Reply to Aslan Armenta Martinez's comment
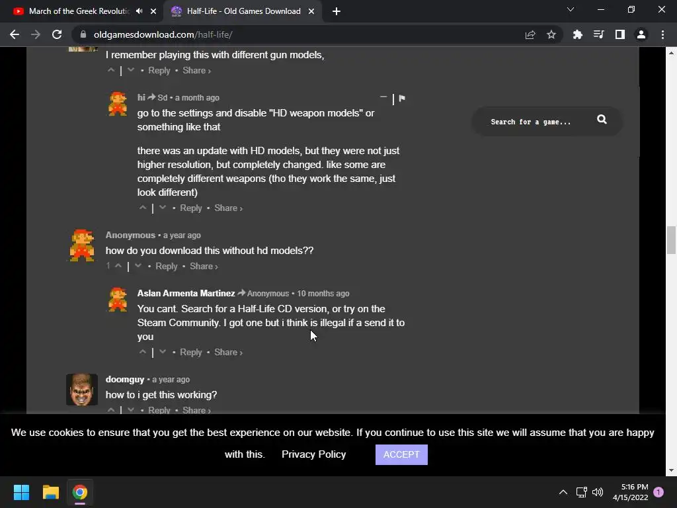677x508 pixels. tap(191, 353)
